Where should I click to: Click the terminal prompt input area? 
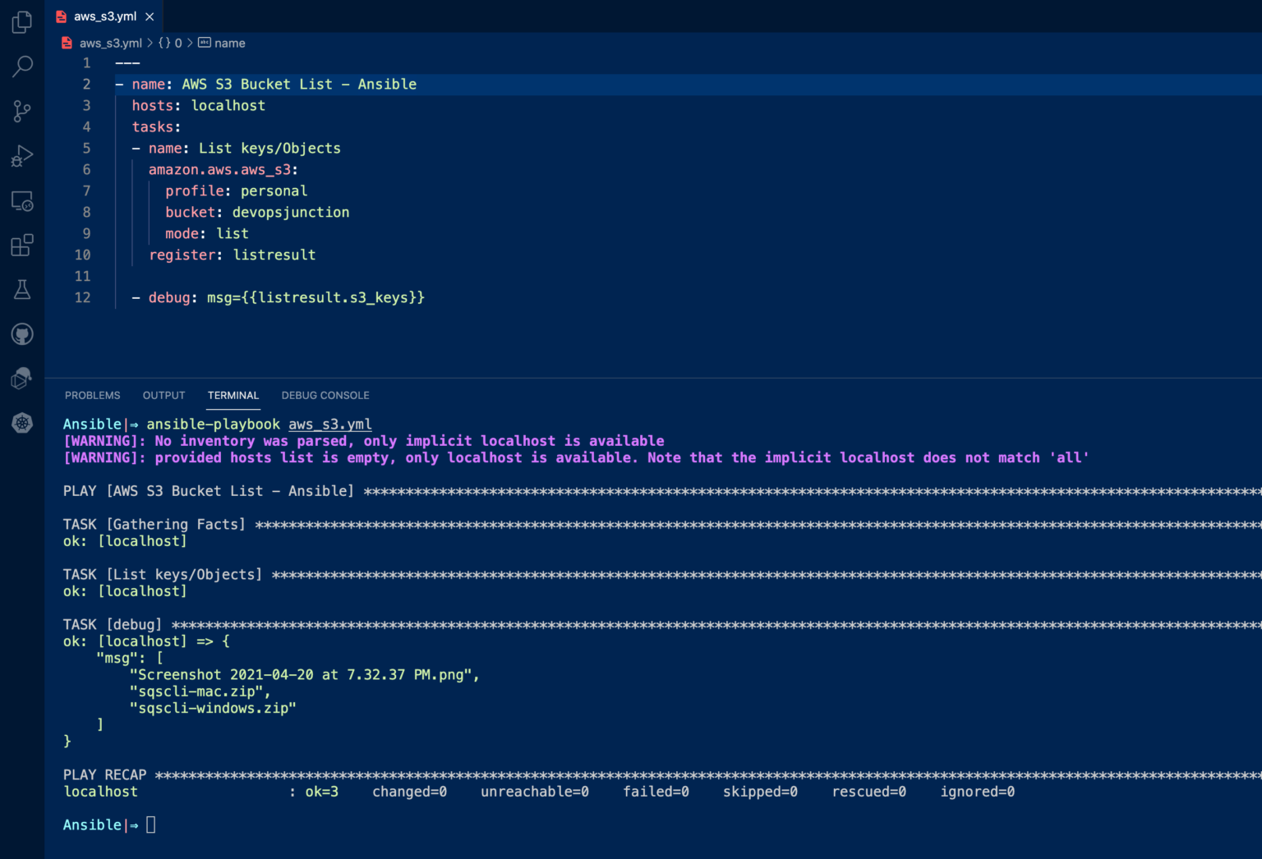(x=151, y=825)
